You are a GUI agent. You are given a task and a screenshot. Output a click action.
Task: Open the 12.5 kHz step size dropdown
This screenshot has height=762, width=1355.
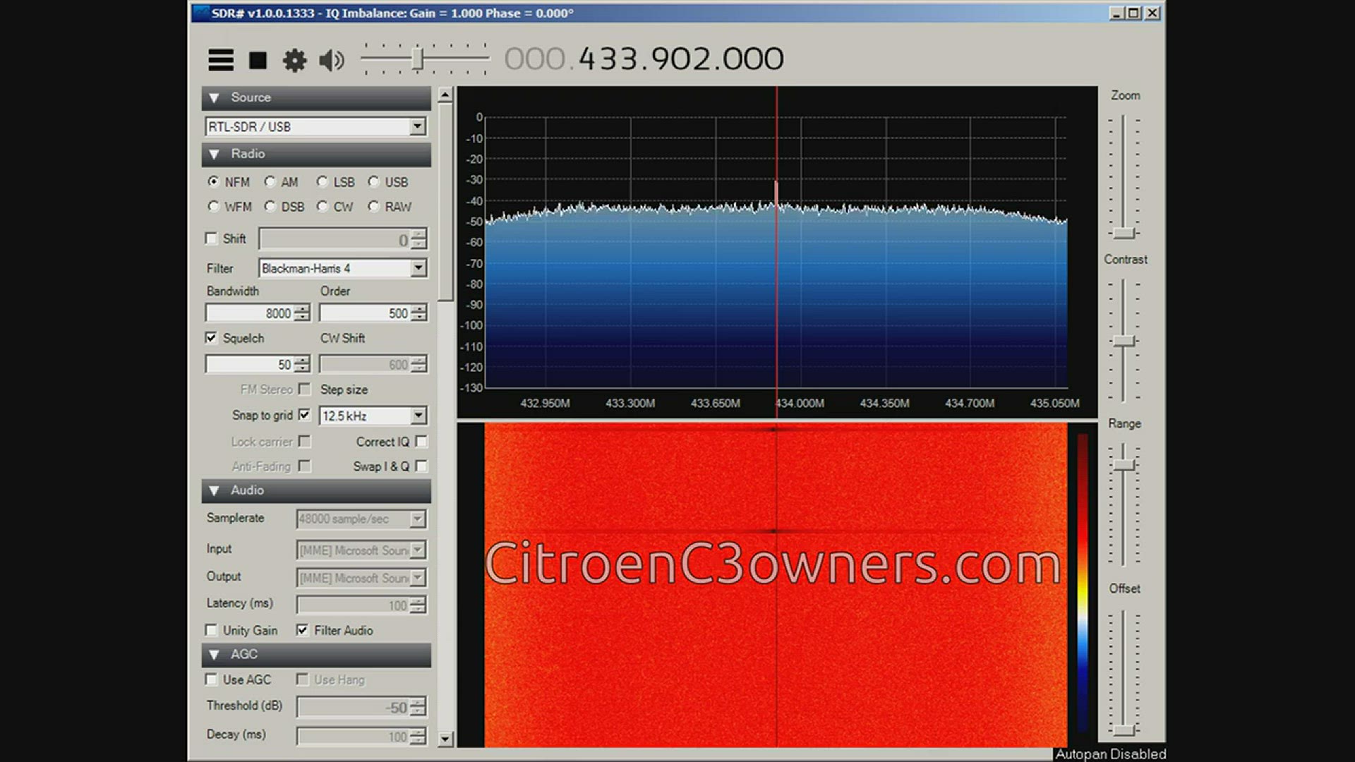coord(418,416)
